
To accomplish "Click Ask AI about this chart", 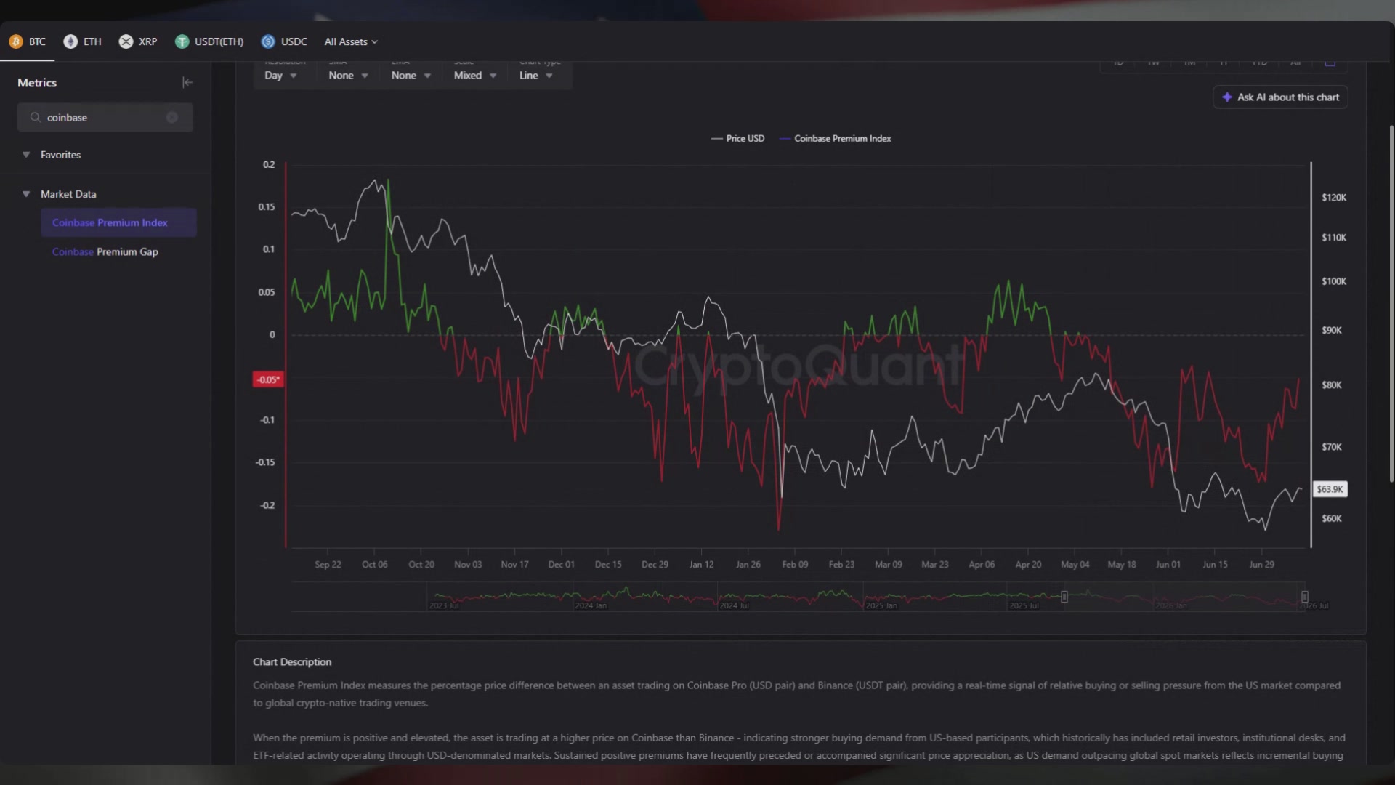I will [1280, 97].
